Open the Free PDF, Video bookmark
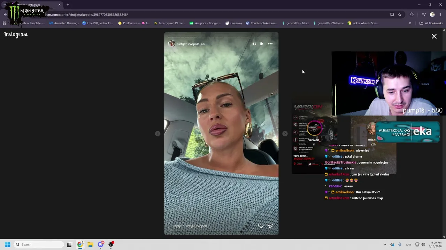Screen dimensions: 446x250 coord(98,23)
